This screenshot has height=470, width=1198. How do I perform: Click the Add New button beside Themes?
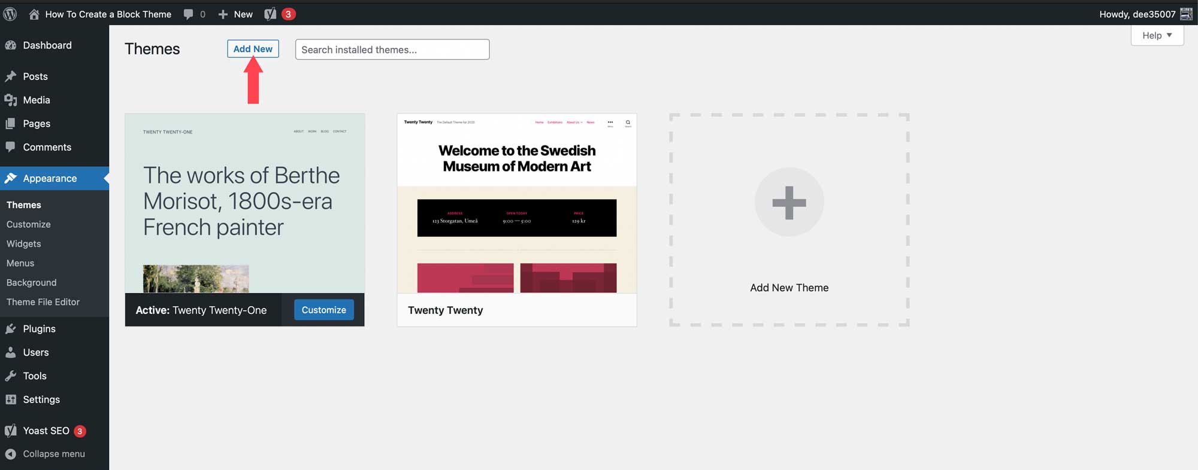[x=253, y=49]
